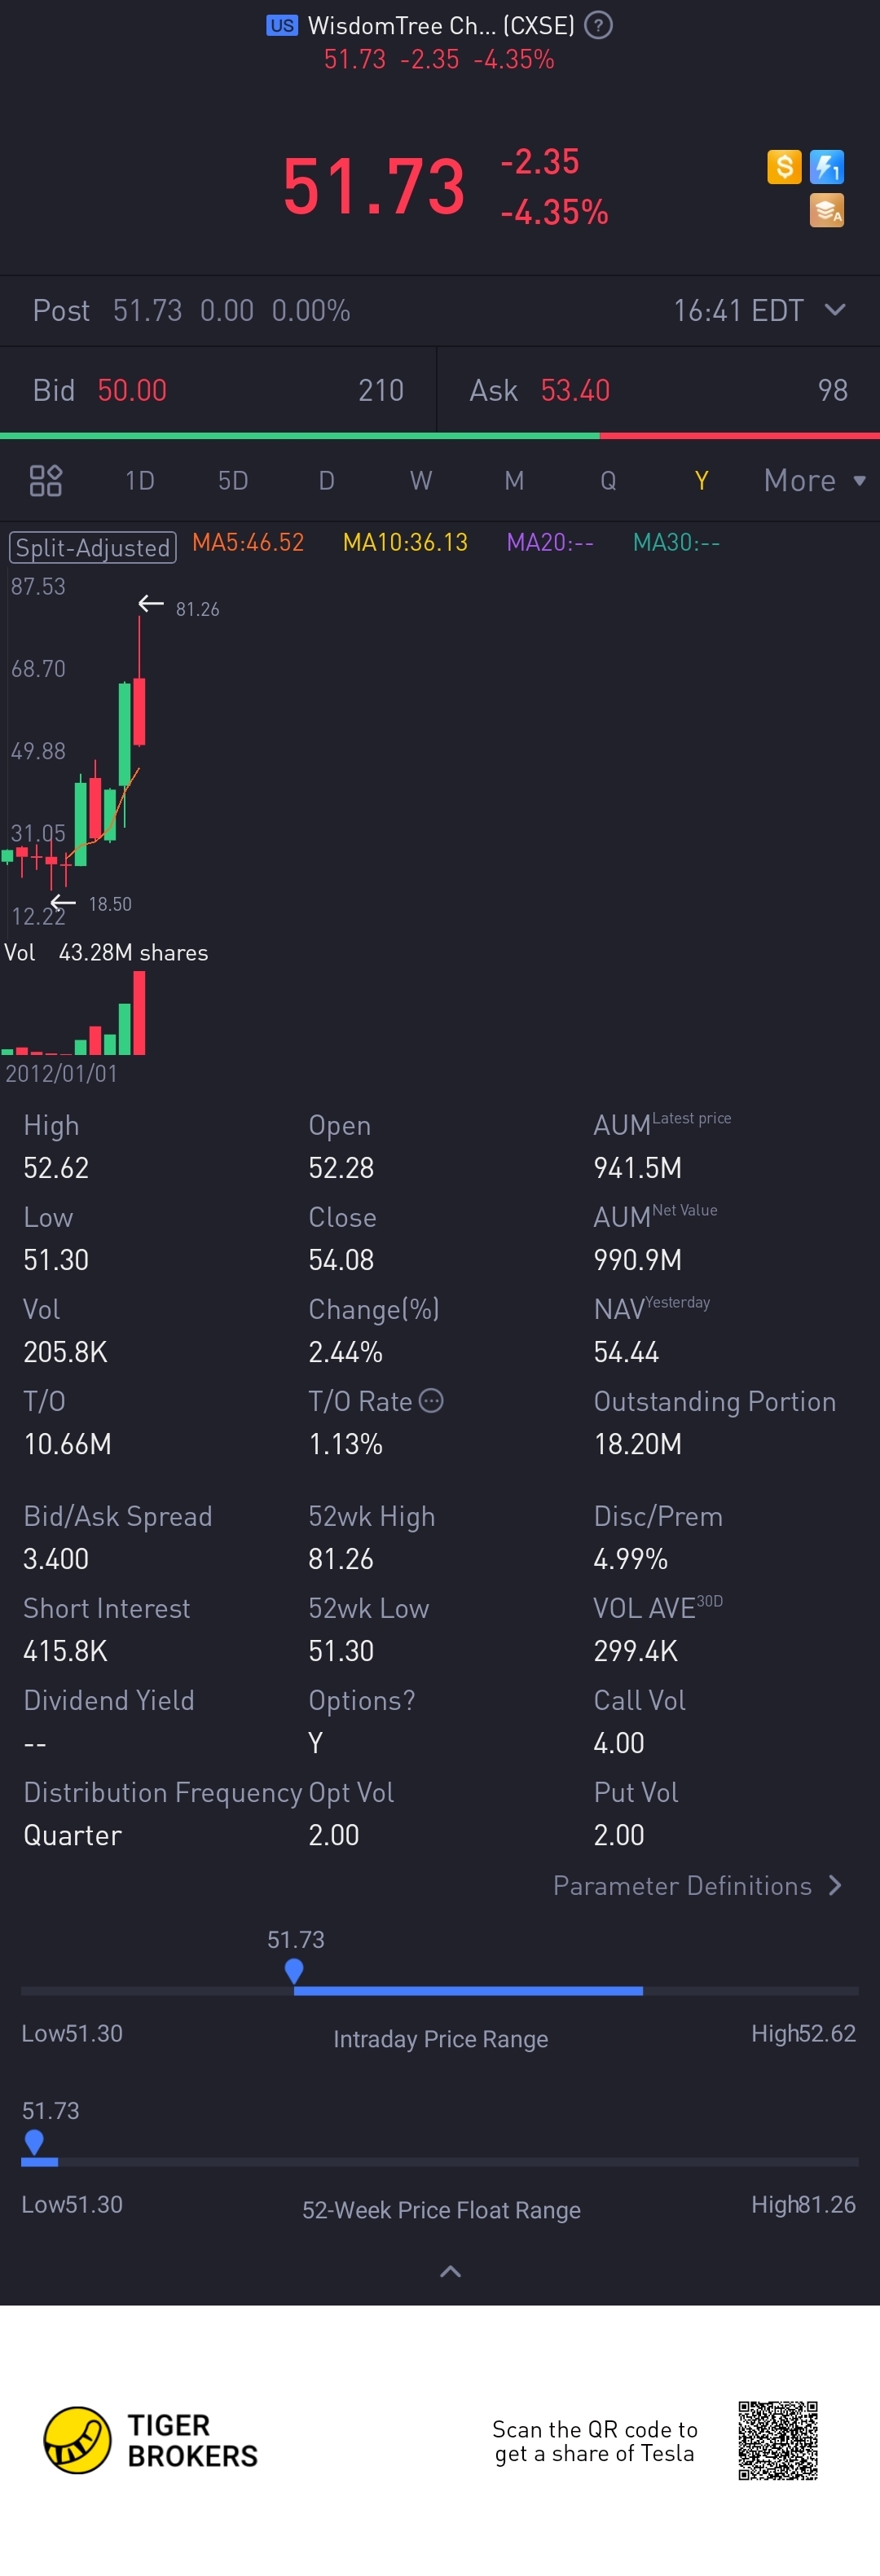Click the T/O Rate info icon
This screenshot has width=880, height=2576.
pyautogui.click(x=431, y=1401)
